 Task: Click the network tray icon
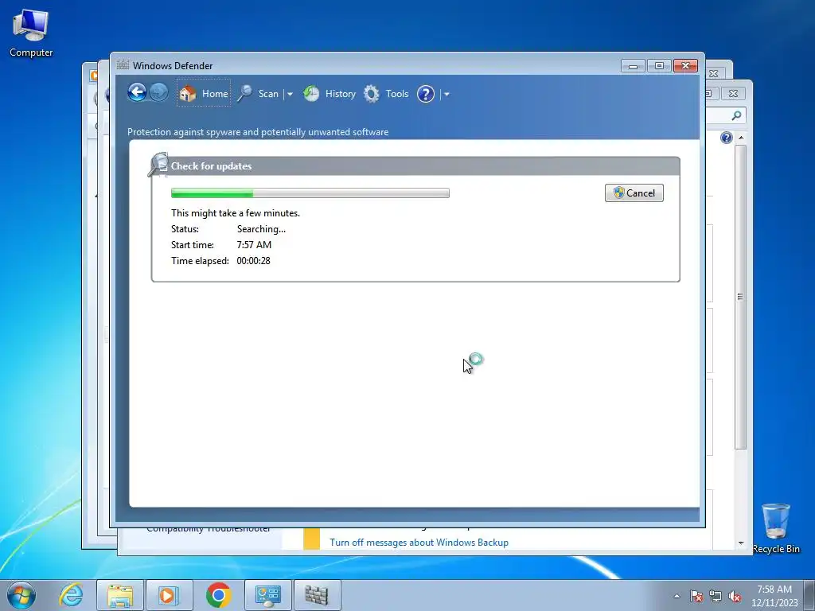tap(716, 596)
